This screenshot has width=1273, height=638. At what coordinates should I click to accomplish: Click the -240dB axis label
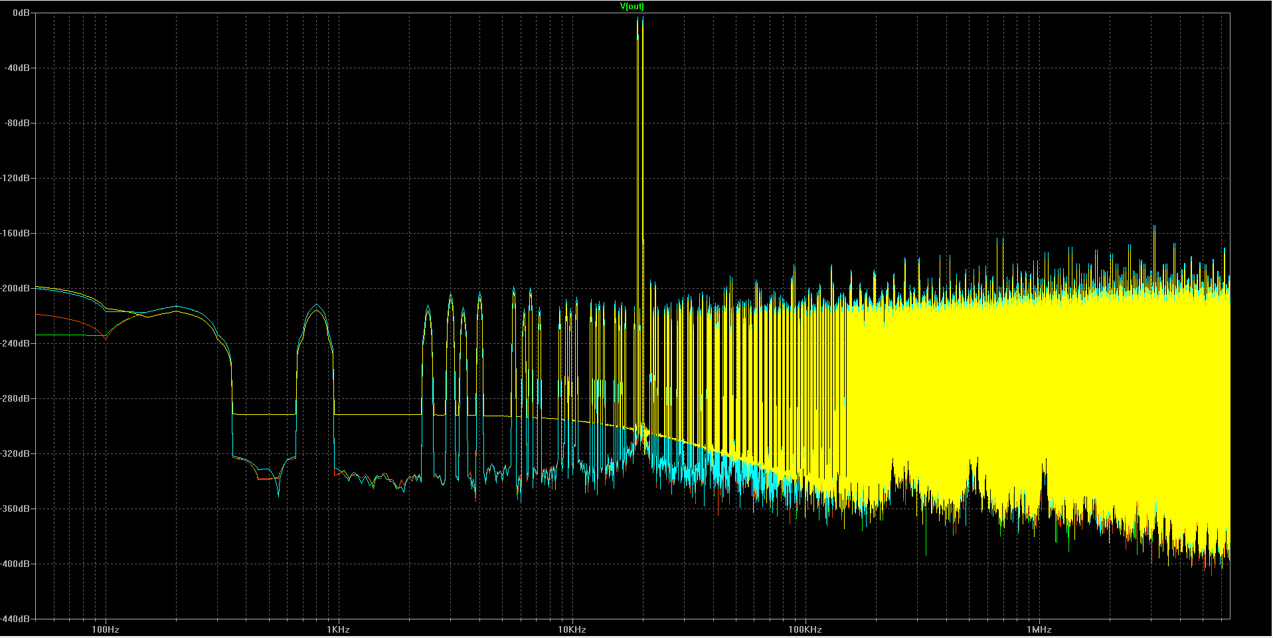pyautogui.click(x=17, y=343)
